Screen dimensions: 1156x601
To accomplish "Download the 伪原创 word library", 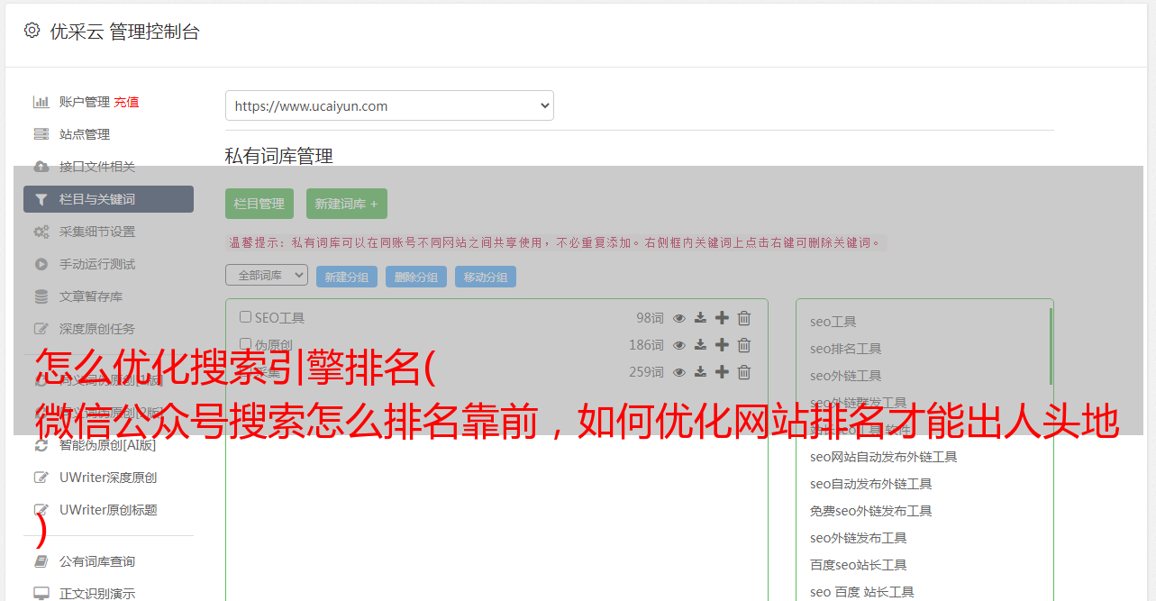I will 700,345.
